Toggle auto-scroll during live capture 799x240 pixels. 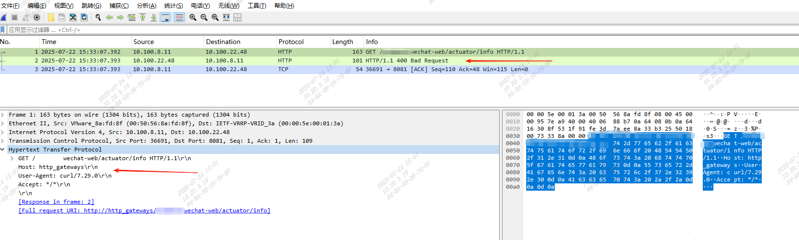click(x=165, y=17)
